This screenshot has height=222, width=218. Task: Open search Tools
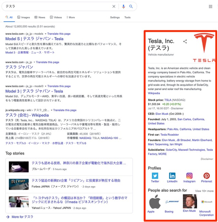tap(127, 17)
